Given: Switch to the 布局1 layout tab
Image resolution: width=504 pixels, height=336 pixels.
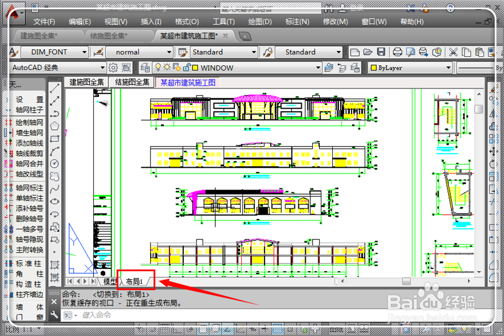Looking at the screenshot, I should point(135,282).
